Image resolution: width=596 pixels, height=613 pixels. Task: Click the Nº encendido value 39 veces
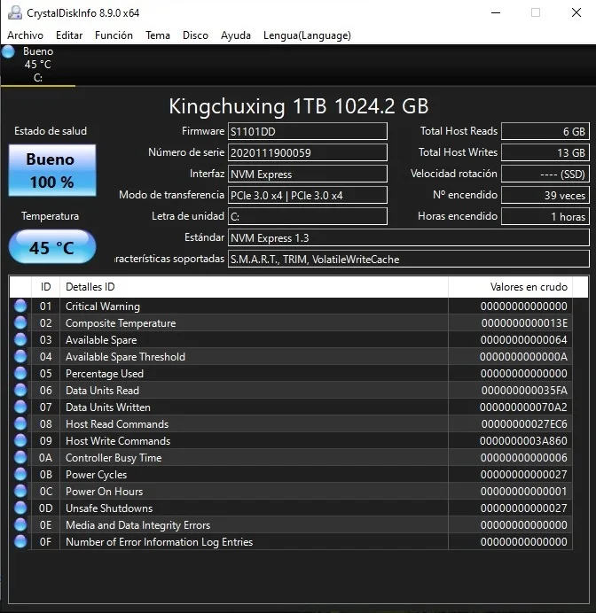pyautogui.click(x=545, y=195)
